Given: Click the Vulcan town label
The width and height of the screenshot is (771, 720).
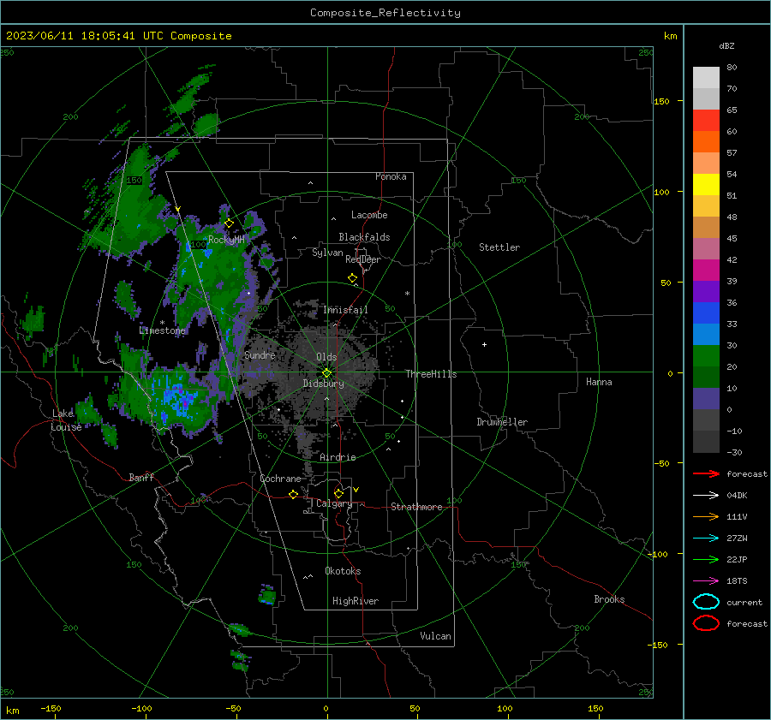Looking at the screenshot, I should pyautogui.click(x=435, y=636).
